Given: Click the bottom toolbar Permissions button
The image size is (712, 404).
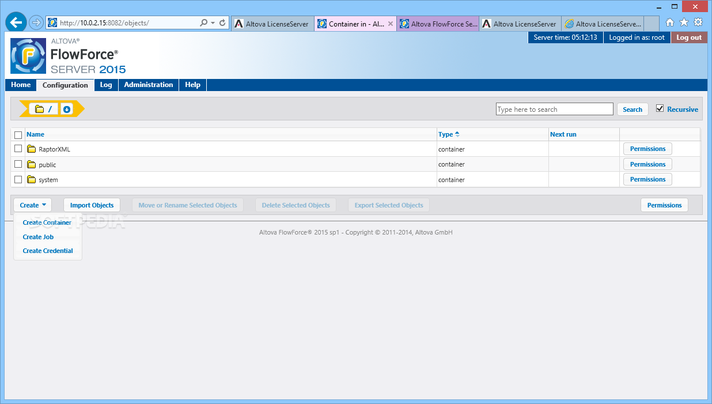Looking at the screenshot, I should click(664, 205).
